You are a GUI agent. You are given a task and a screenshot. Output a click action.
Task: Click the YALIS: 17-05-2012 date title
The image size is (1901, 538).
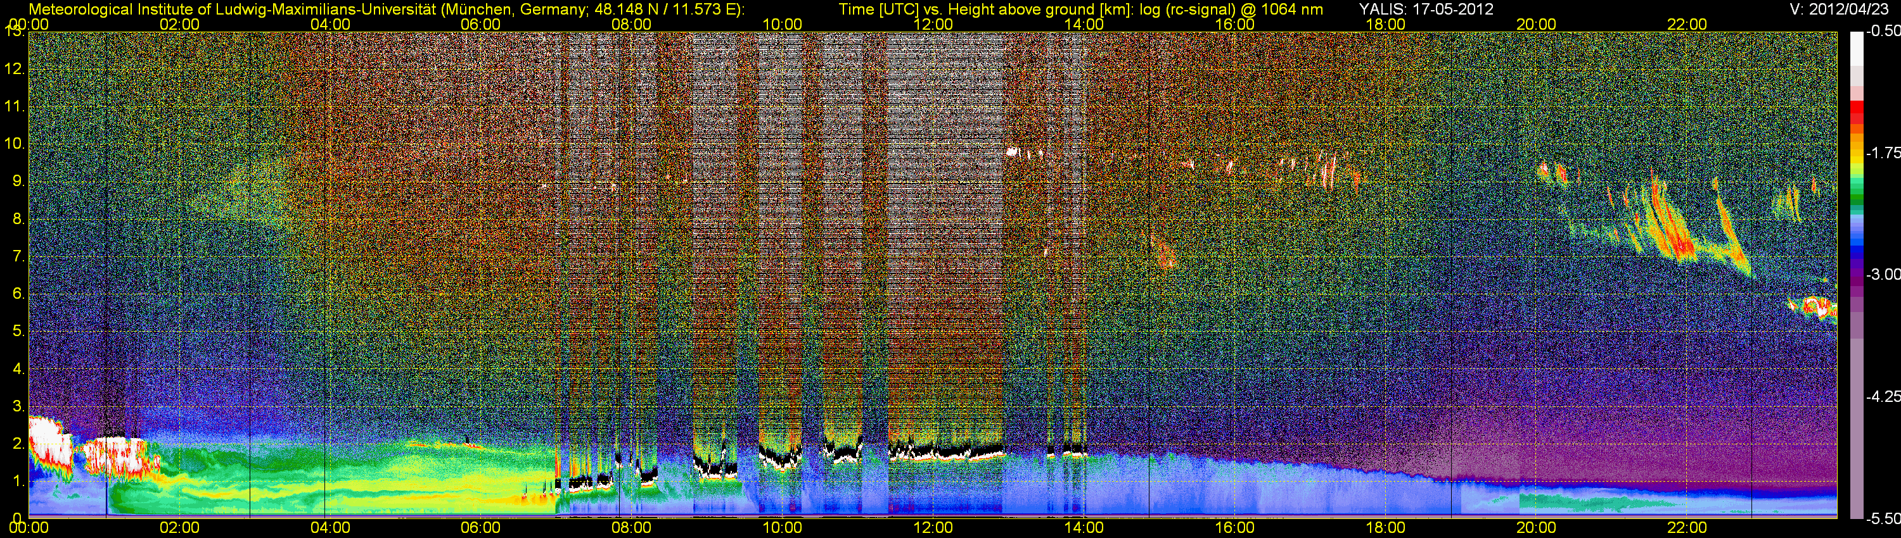(x=1426, y=9)
